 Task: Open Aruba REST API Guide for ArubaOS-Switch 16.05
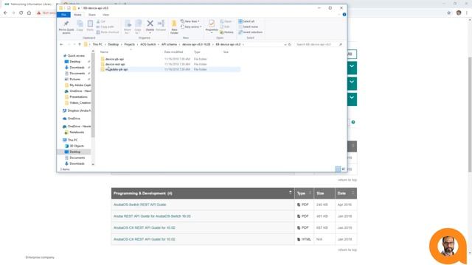(x=152, y=216)
